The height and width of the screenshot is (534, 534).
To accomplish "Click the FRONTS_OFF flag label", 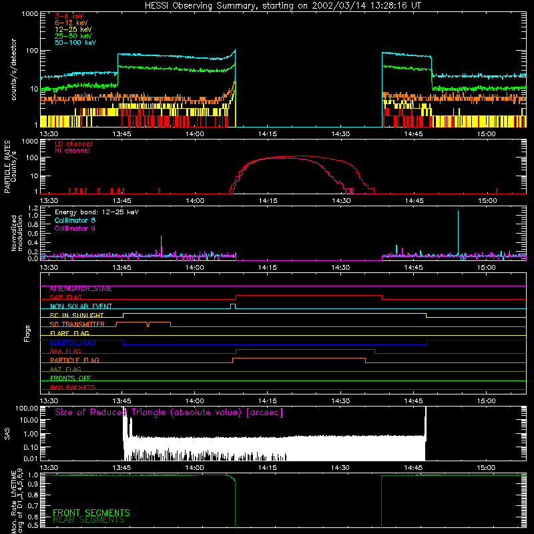I will (71, 378).
